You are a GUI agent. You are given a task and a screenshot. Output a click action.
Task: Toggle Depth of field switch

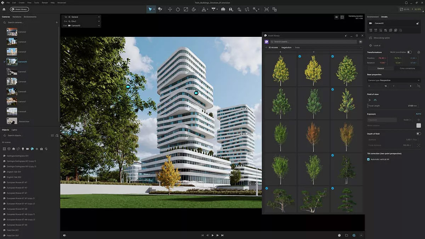419,133
